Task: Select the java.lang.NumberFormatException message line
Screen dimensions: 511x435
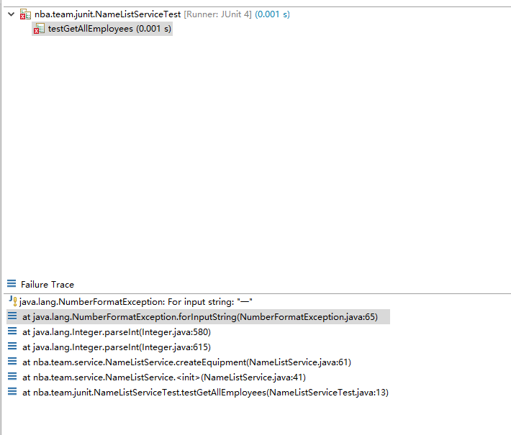Action: (x=135, y=302)
